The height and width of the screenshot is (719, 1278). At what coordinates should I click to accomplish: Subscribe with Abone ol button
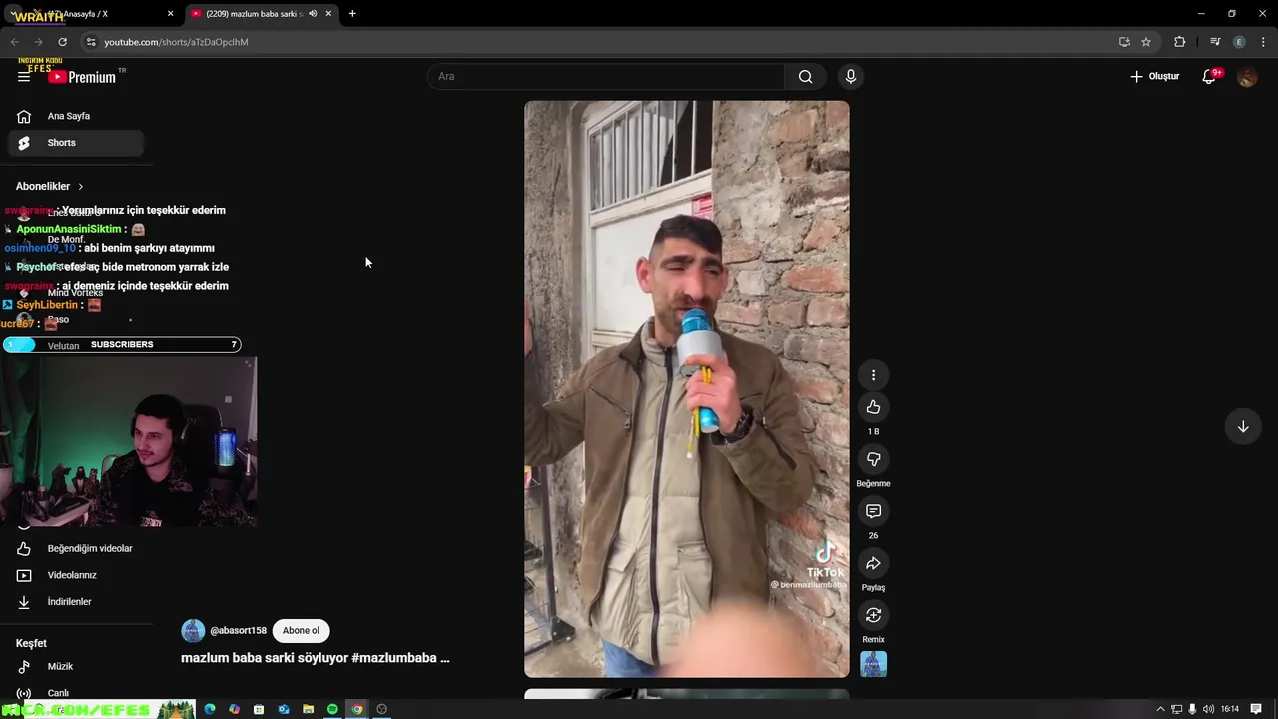[x=301, y=630]
